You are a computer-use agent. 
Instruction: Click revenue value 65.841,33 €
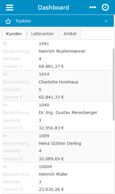coord(51,97)
